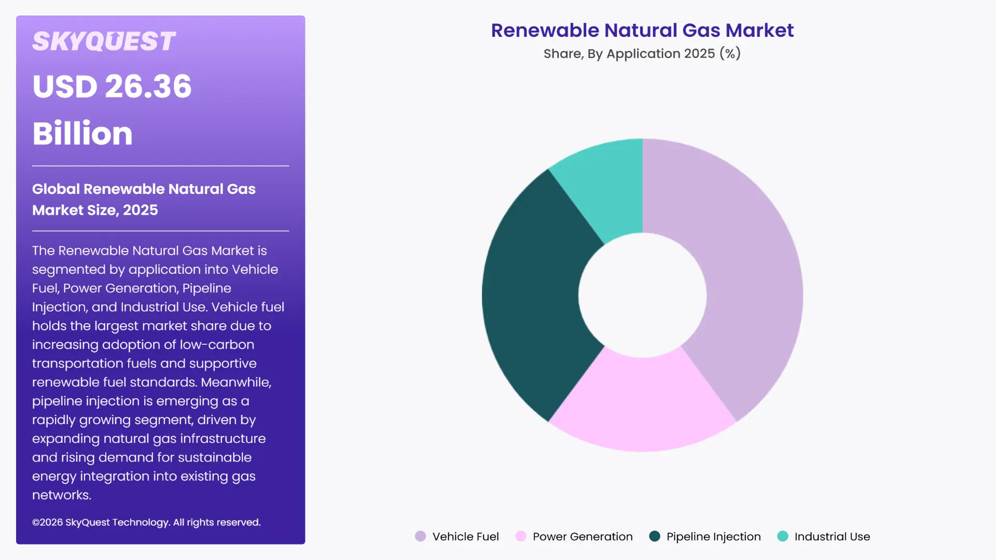Image resolution: width=996 pixels, height=560 pixels.
Task: Toggle the Vehicle Fuel legend label
Action: tap(465, 537)
